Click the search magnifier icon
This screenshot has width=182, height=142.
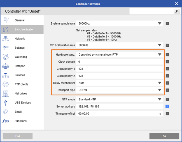[x=177, y=11]
